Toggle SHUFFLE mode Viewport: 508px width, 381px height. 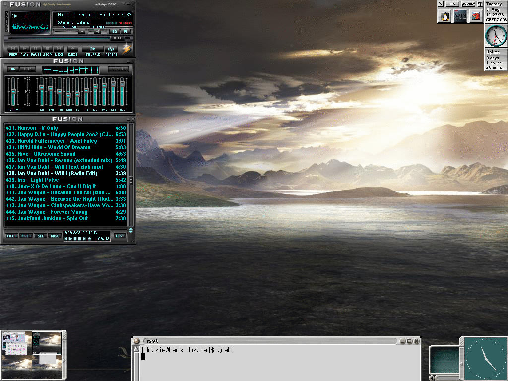pos(93,49)
